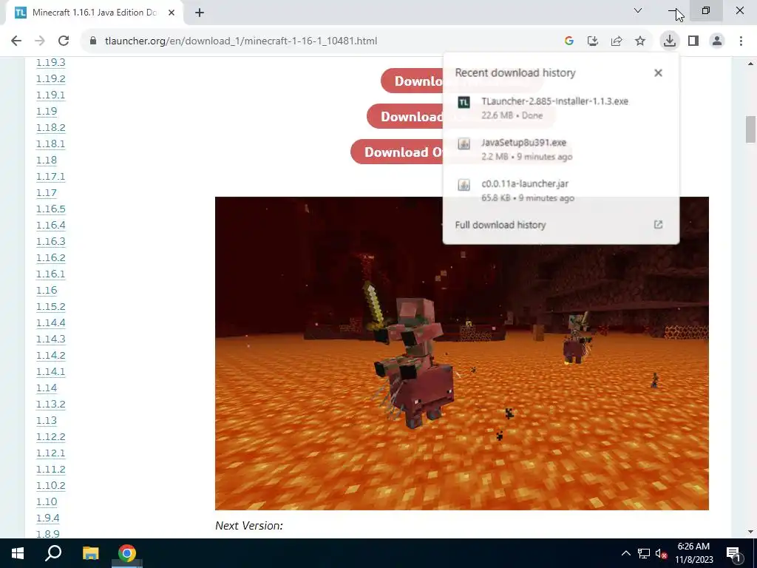Click the install app icon in address bar
The height and width of the screenshot is (568, 757).
click(x=592, y=41)
